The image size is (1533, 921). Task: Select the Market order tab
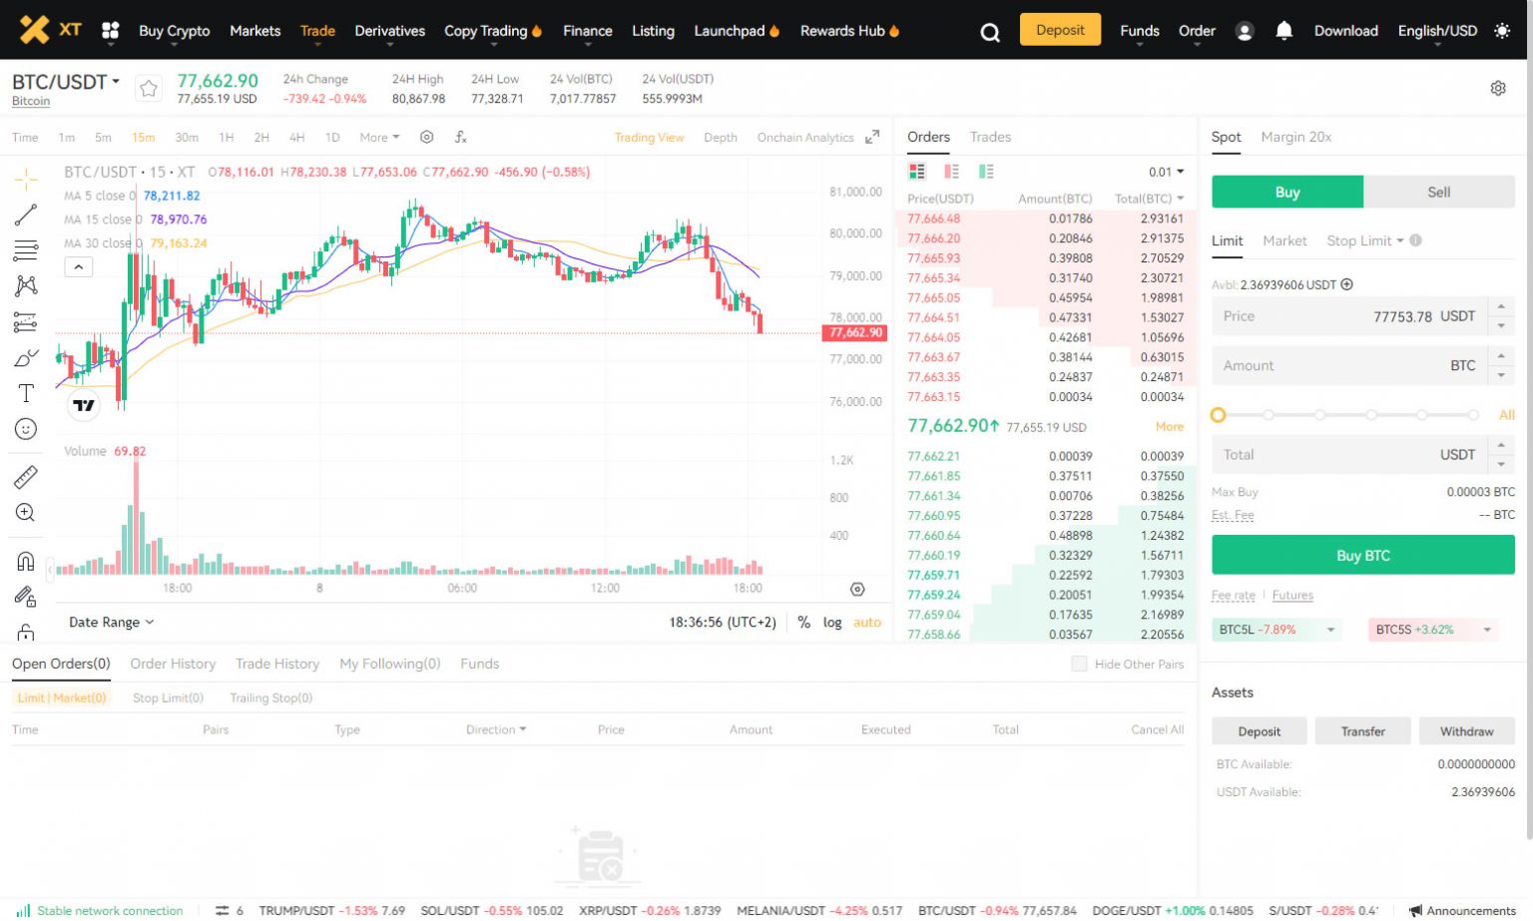pyautogui.click(x=1284, y=240)
